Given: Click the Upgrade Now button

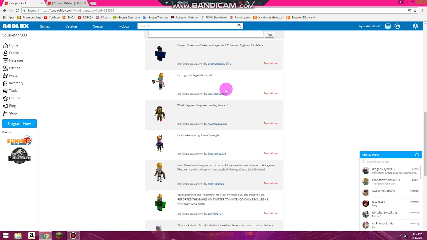Looking at the screenshot, I should pyautogui.click(x=19, y=124).
